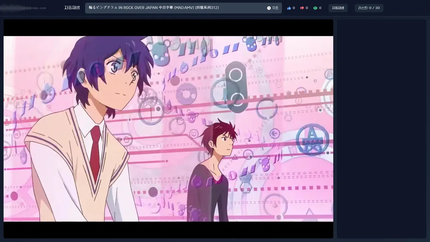Click the 자동재생 label left of the title
430x242 pixels.
(72, 8)
